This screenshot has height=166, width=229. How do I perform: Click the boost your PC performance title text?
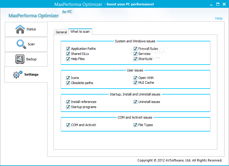[x=130, y=4]
